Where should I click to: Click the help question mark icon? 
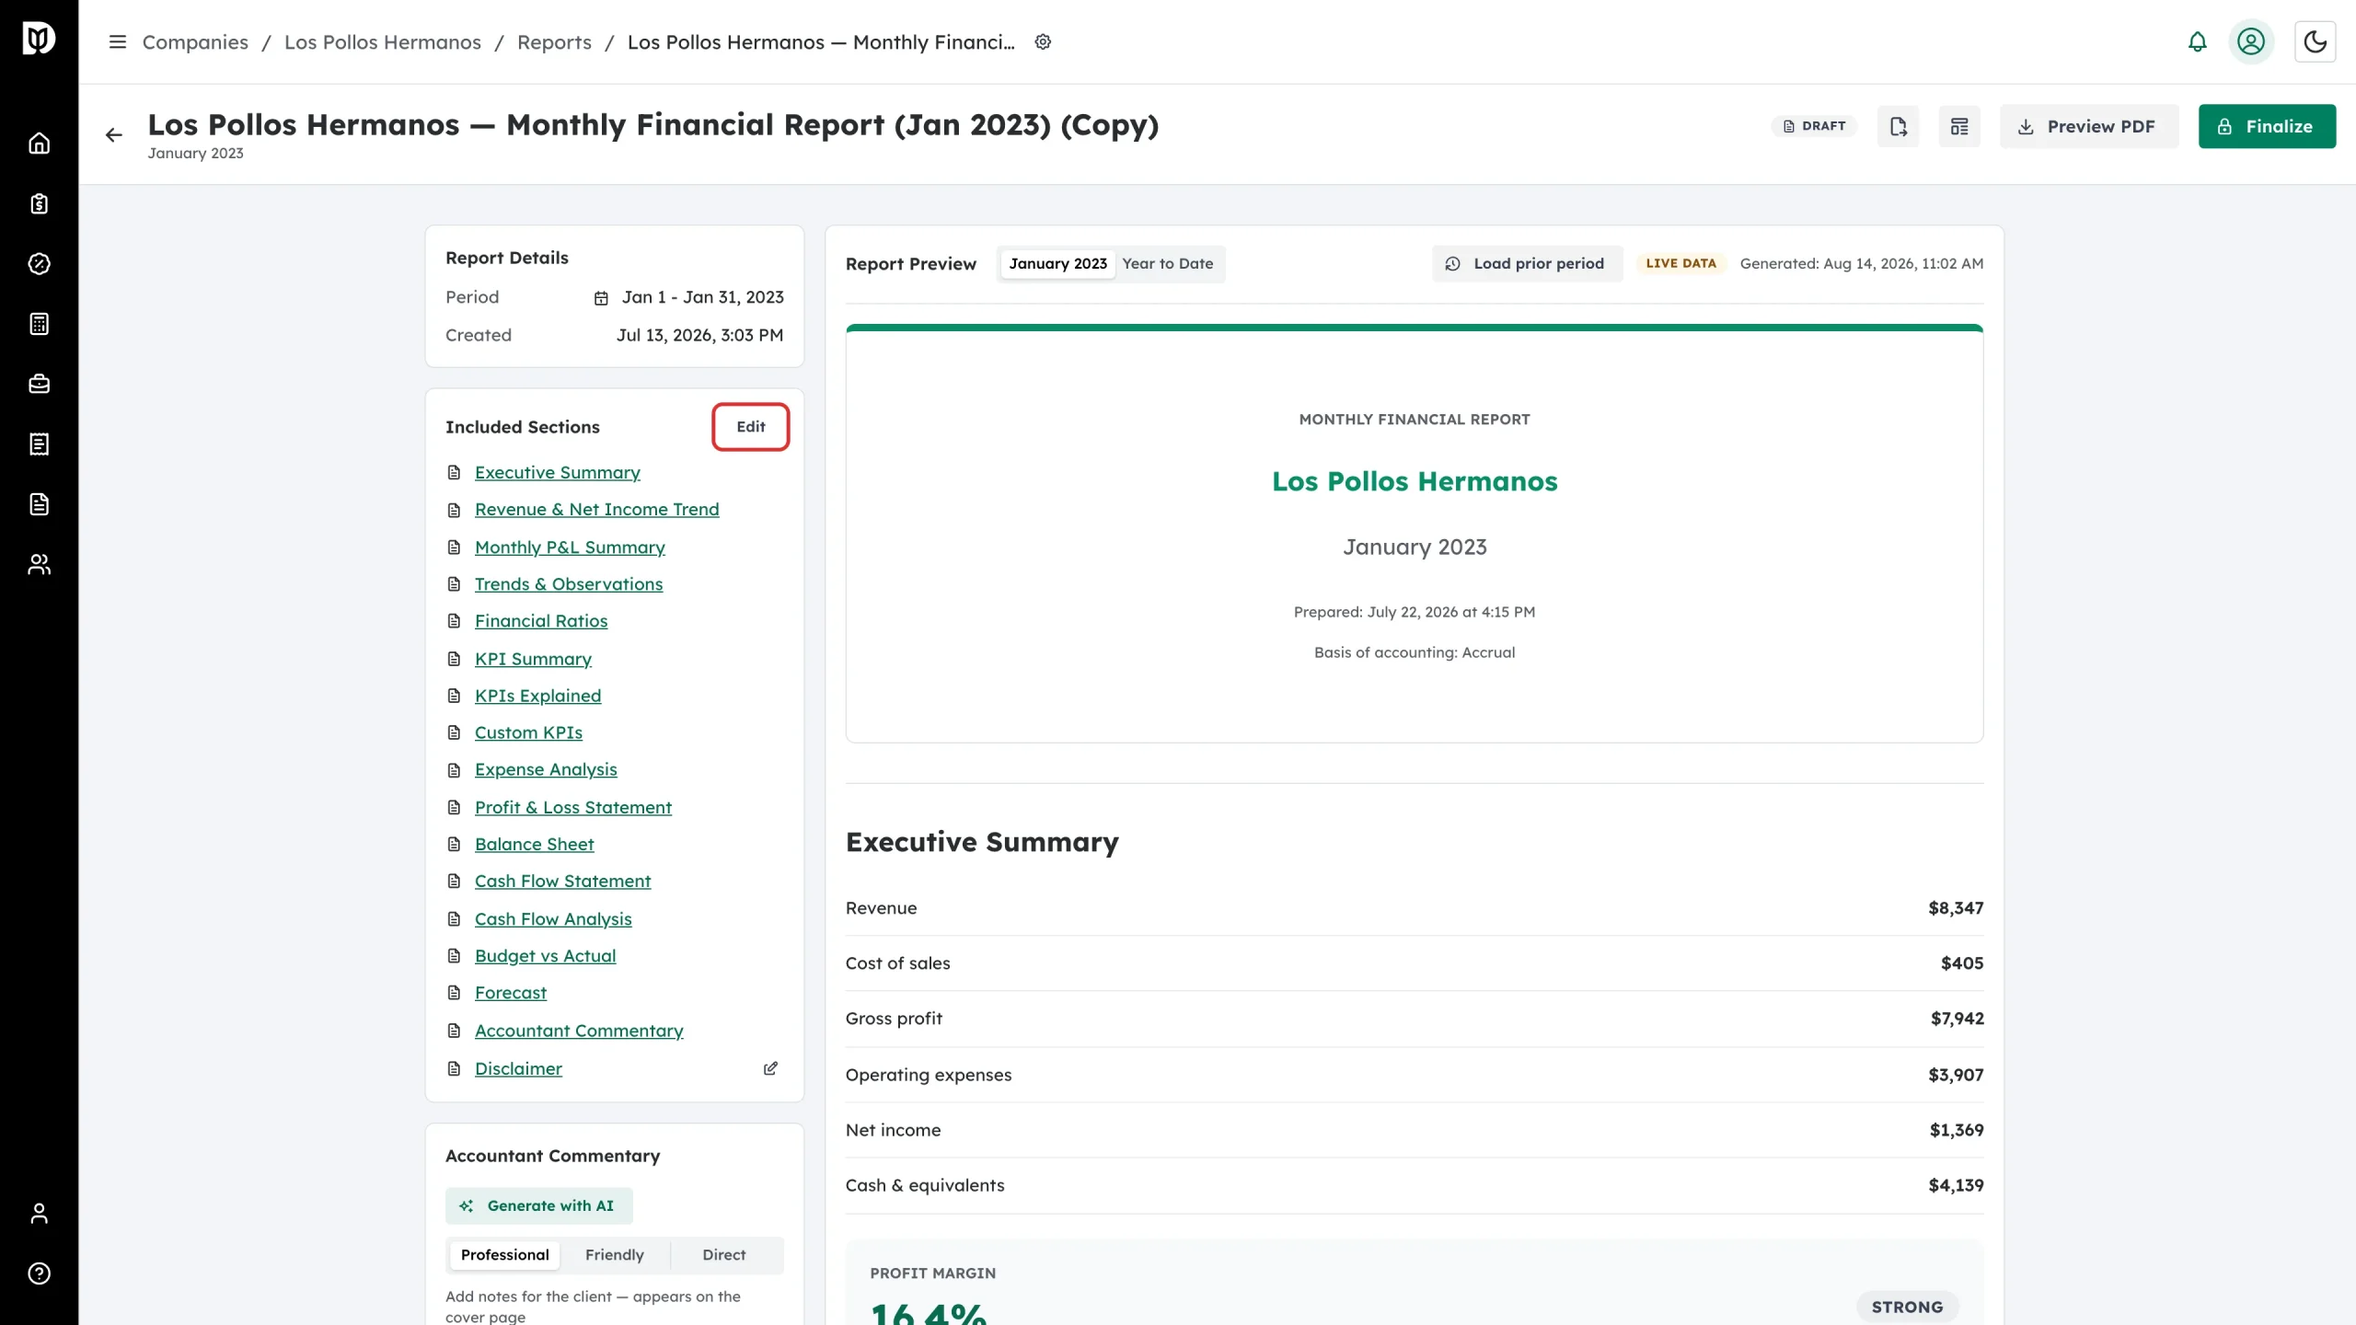[39, 1273]
